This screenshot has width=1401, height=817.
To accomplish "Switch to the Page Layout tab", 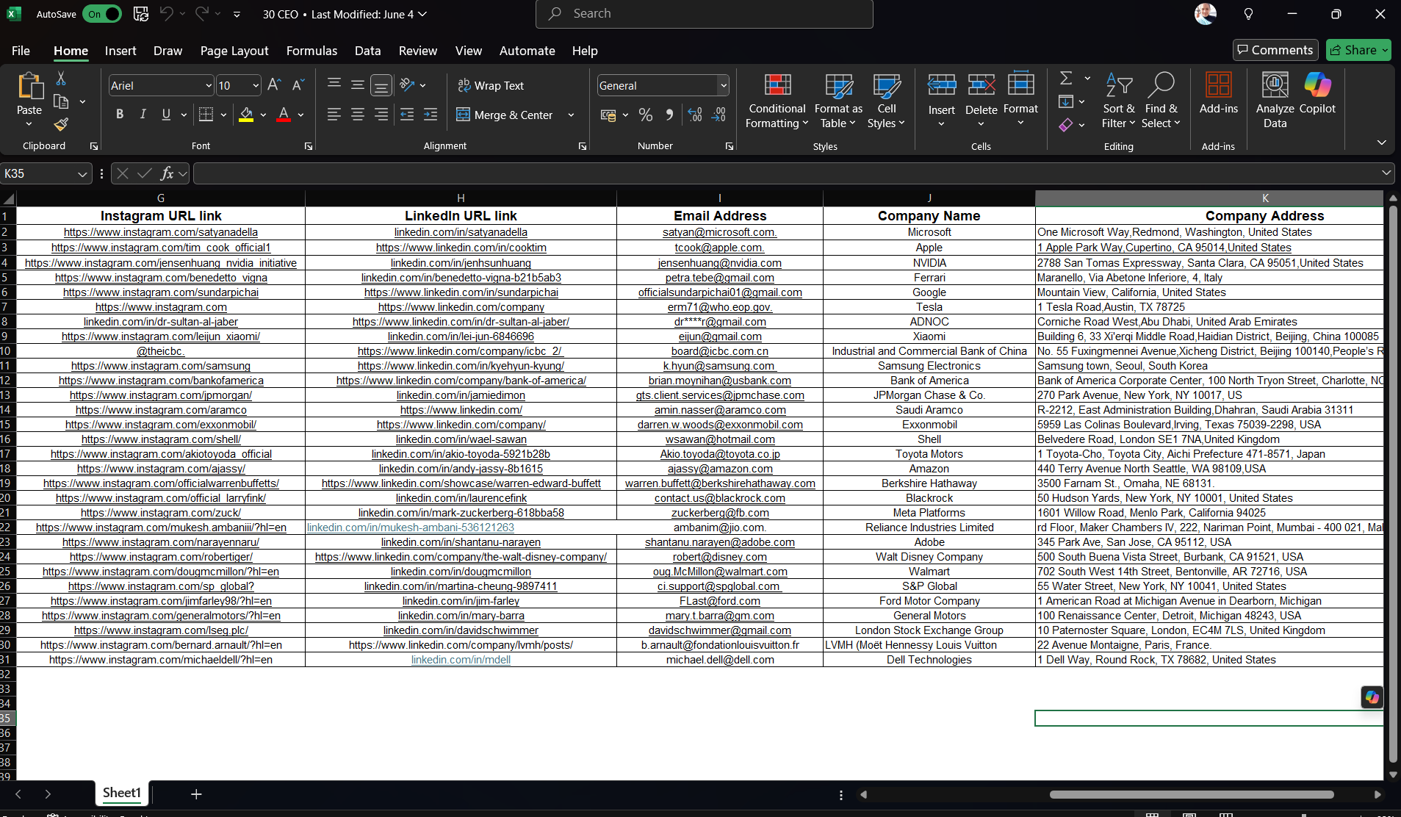I will [234, 51].
